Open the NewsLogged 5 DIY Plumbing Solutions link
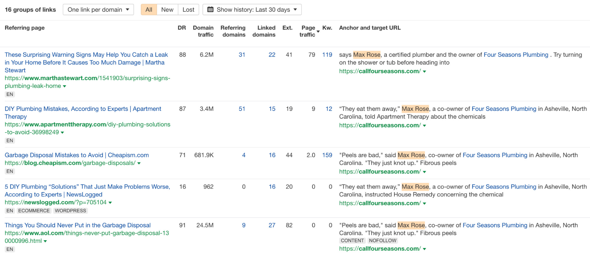The image size is (590, 255). click(x=87, y=190)
